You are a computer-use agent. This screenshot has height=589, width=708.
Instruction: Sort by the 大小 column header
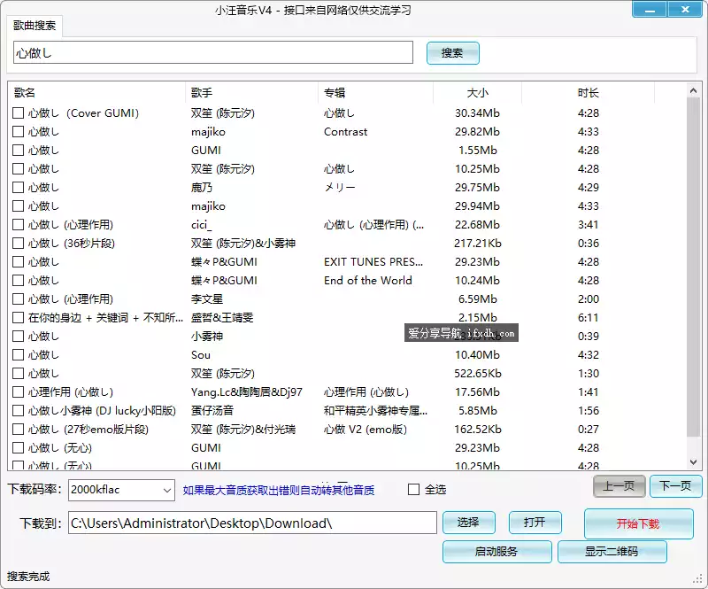[478, 93]
